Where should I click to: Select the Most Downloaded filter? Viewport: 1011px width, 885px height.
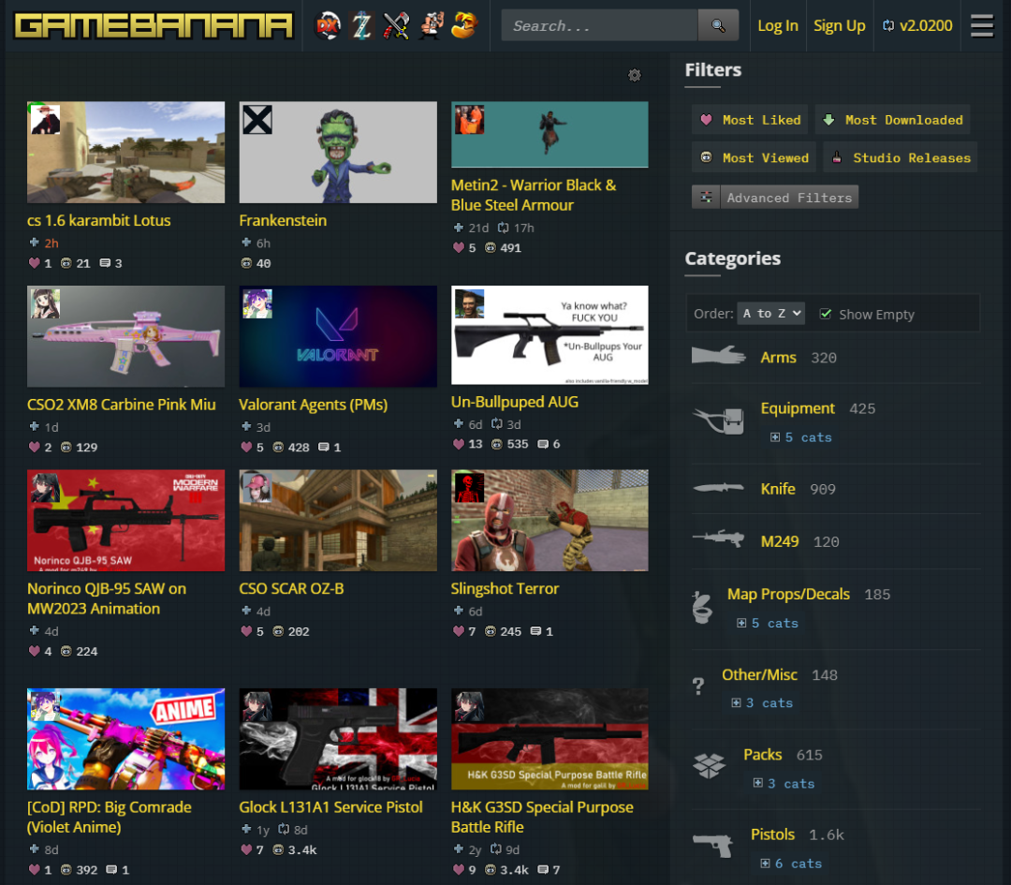pyautogui.click(x=893, y=120)
